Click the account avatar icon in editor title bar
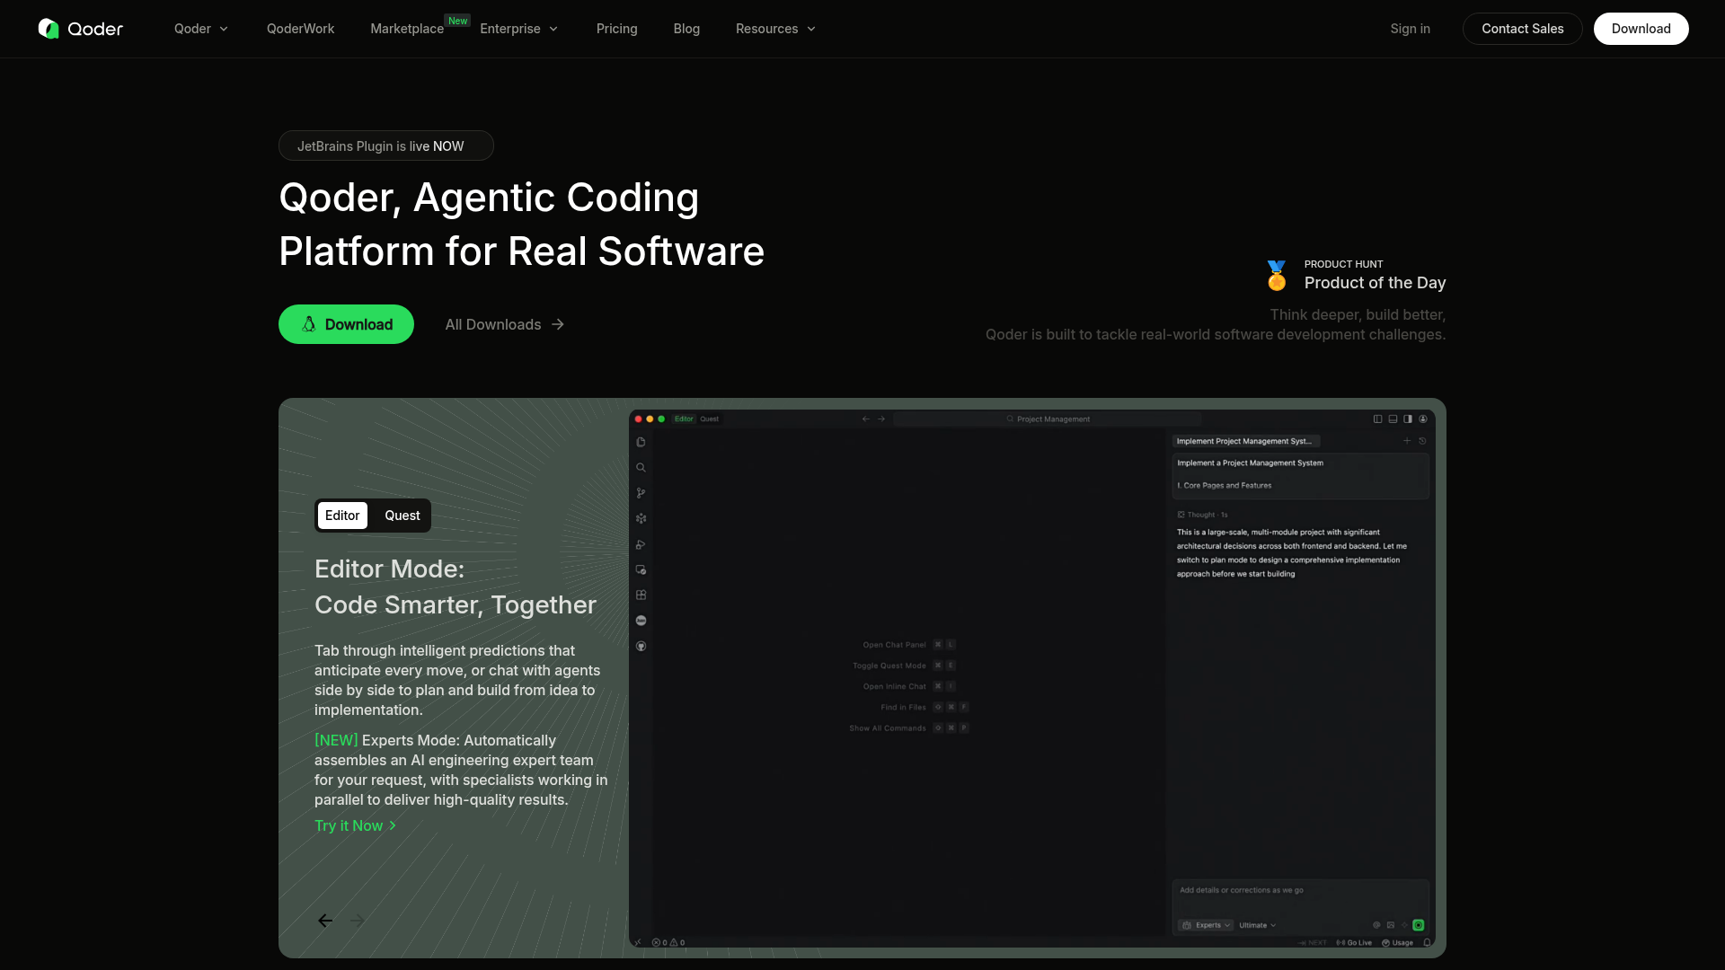The image size is (1725, 970). point(1423,419)
